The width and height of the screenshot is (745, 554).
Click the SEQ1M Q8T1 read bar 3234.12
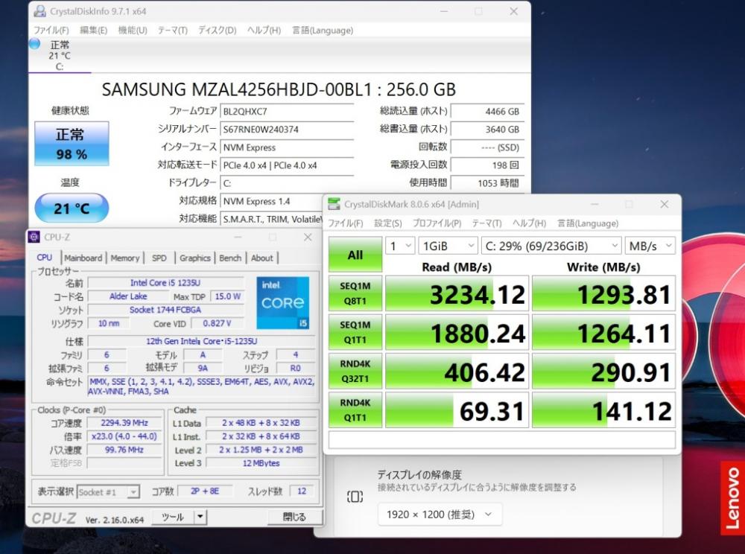point(457,293)
